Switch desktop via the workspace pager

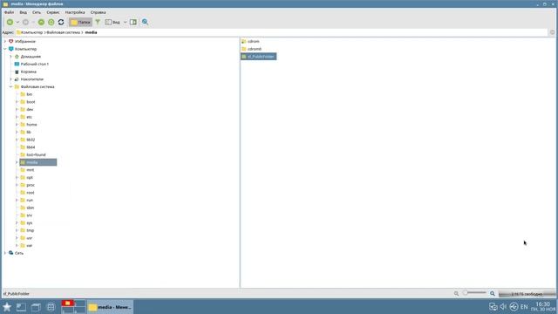coord(73,306)
